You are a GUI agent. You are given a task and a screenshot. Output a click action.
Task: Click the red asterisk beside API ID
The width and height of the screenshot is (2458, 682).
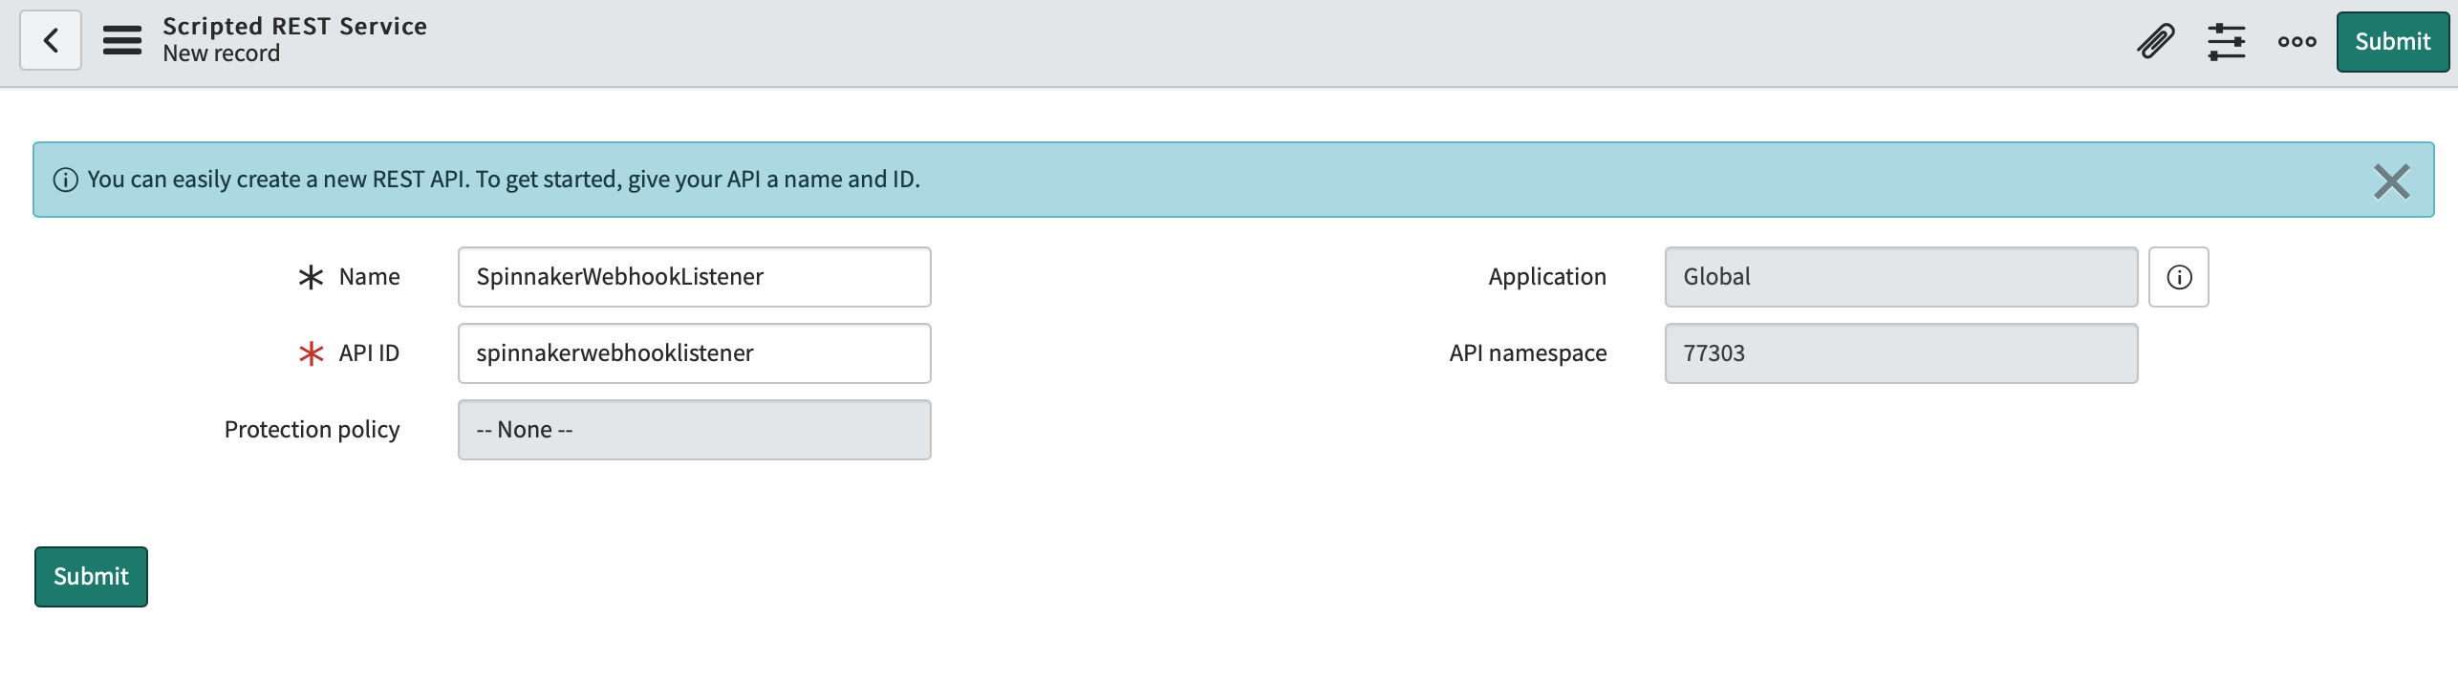[x=311, y=353]
